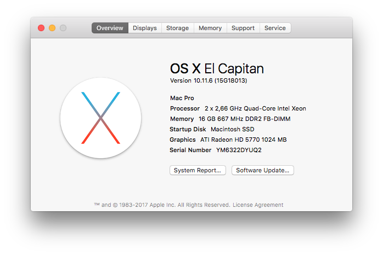Close the About This Mac window
The image size is (383, 255).
click(41, 28)
